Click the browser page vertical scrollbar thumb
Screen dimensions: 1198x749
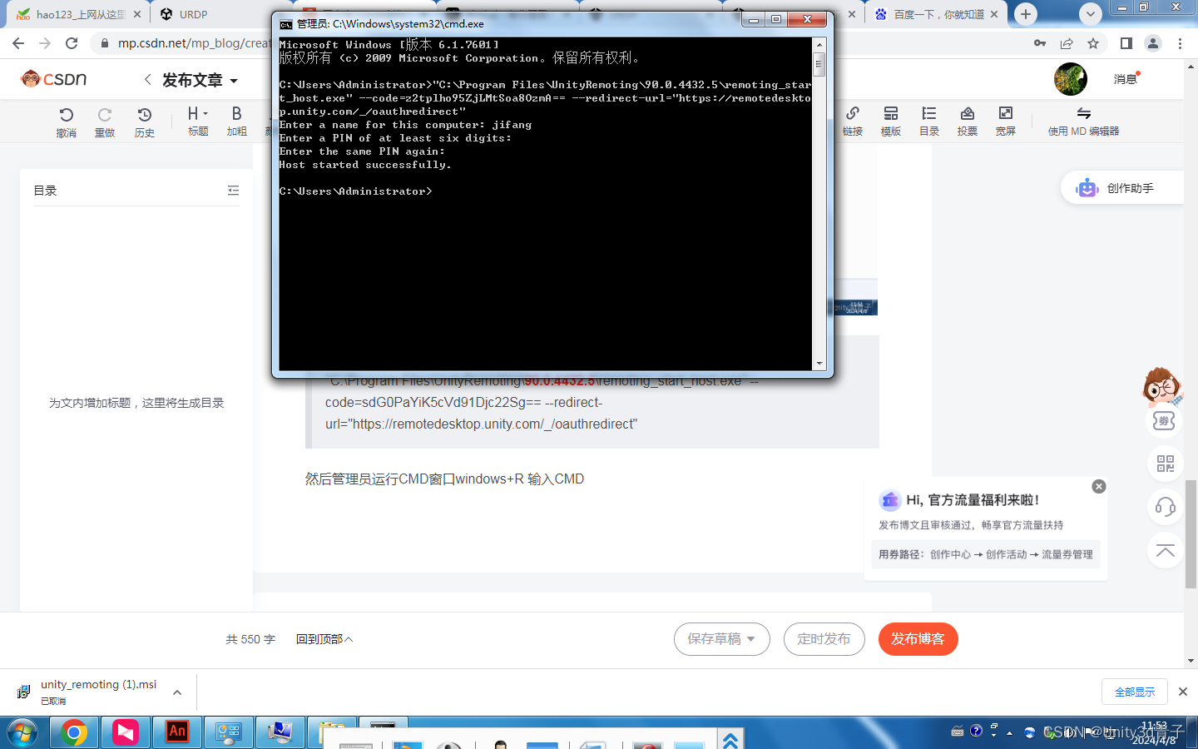pyautogui.click(x=1191, y=533)
